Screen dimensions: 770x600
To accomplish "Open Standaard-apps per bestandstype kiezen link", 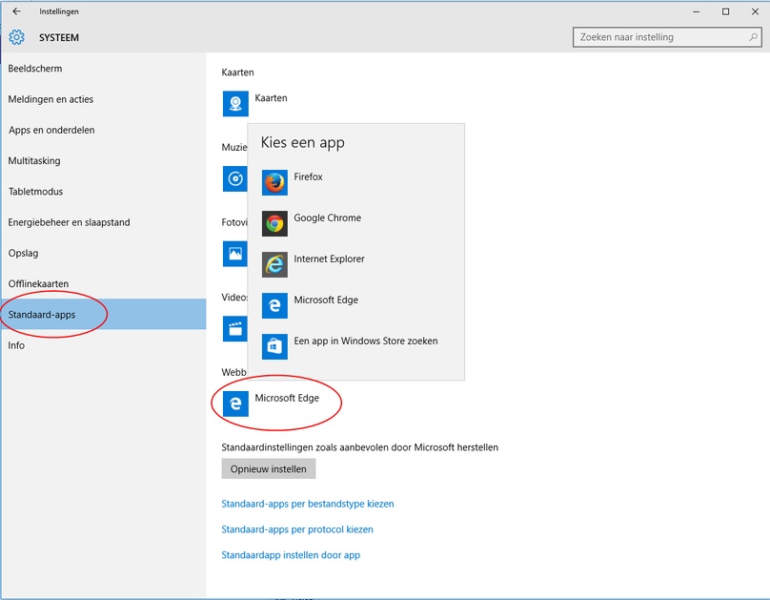I will [308, 504].
